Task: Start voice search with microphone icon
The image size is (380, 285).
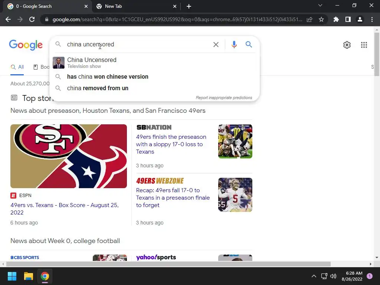Action: point(234,45)
